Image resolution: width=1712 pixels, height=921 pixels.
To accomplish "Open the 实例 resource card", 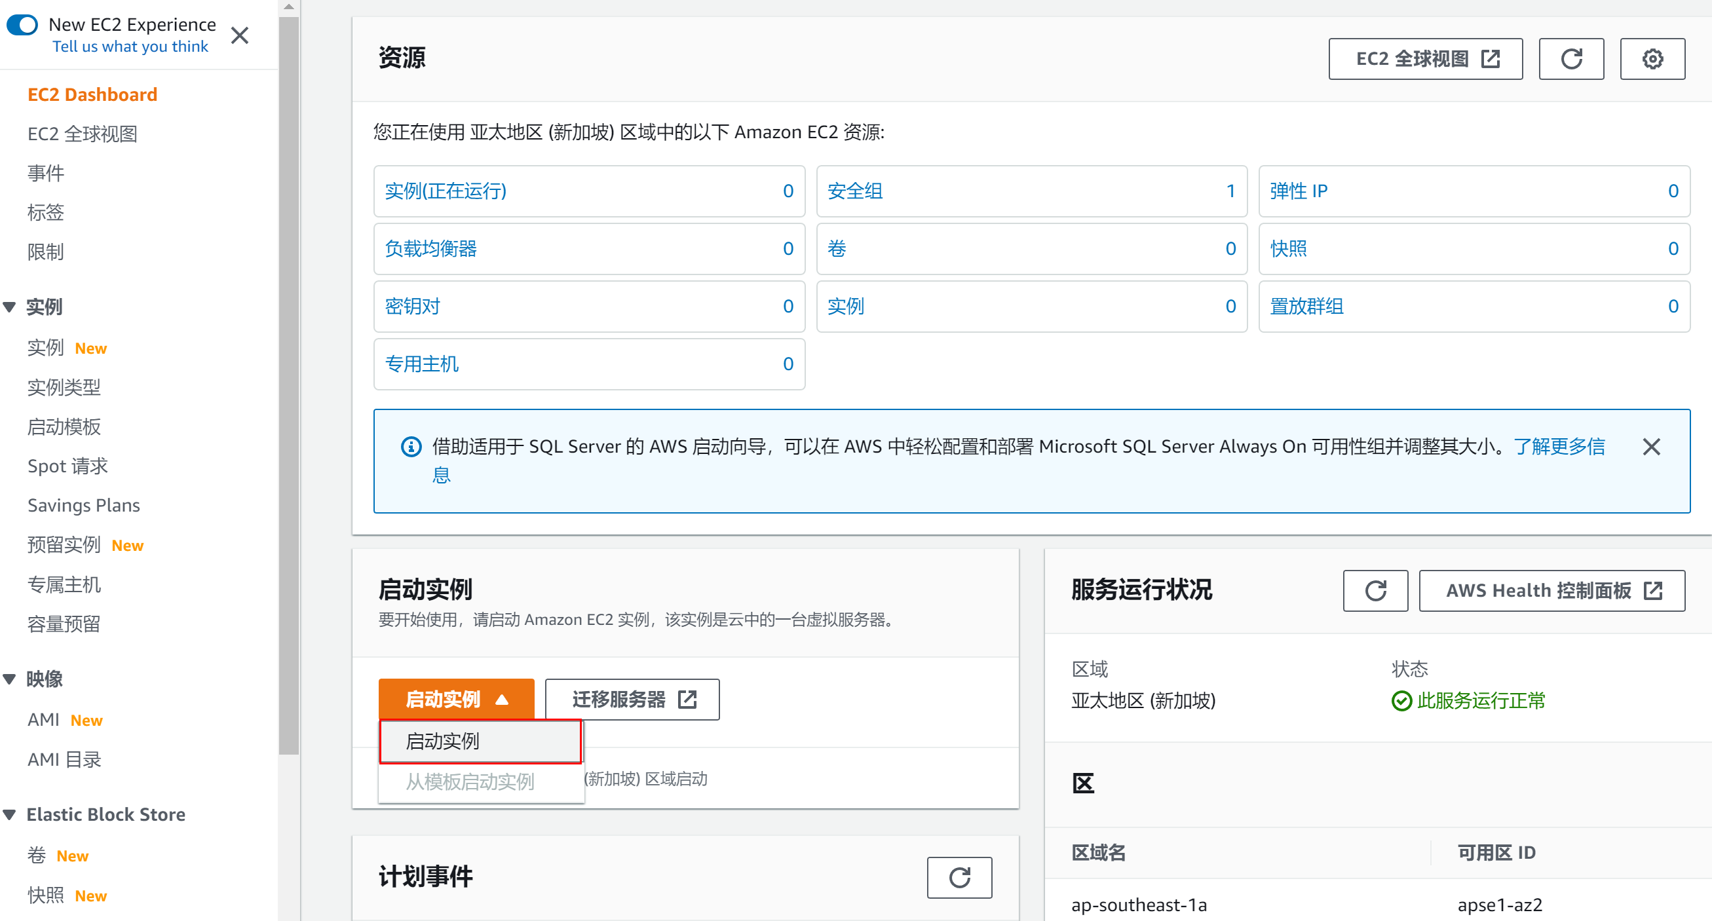I will pos(1031,307).
